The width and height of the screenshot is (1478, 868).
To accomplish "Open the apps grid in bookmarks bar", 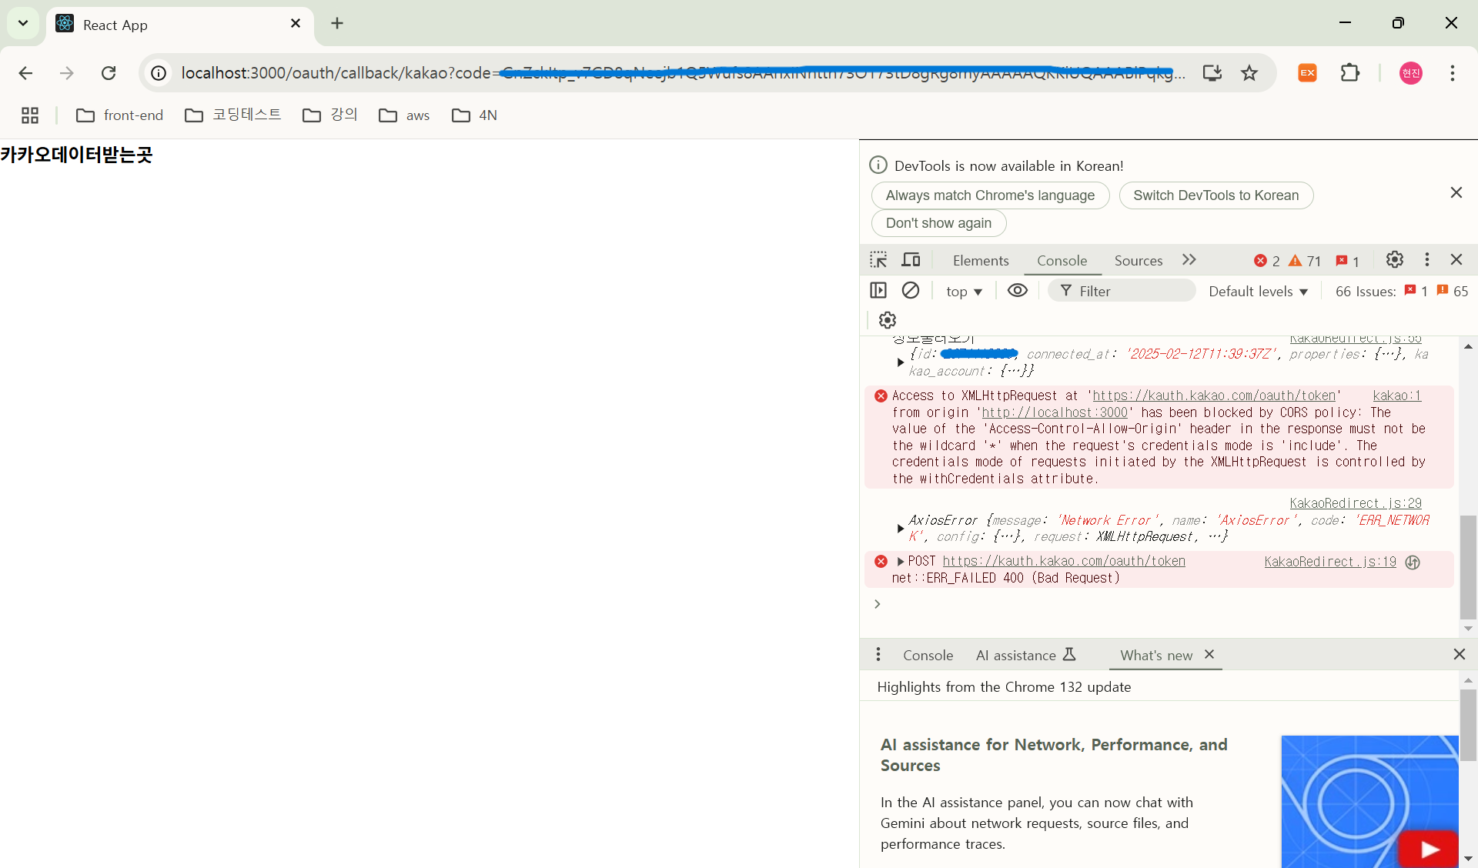I will (x=30, y=115).
